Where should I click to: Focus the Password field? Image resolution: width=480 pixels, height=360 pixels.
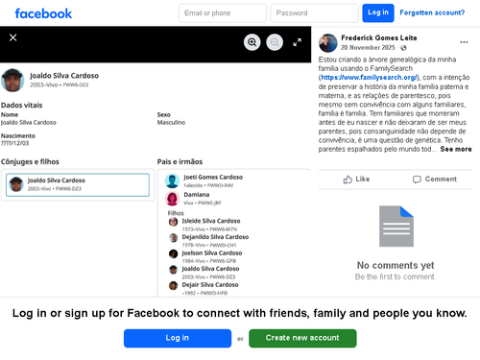[314, 13]
